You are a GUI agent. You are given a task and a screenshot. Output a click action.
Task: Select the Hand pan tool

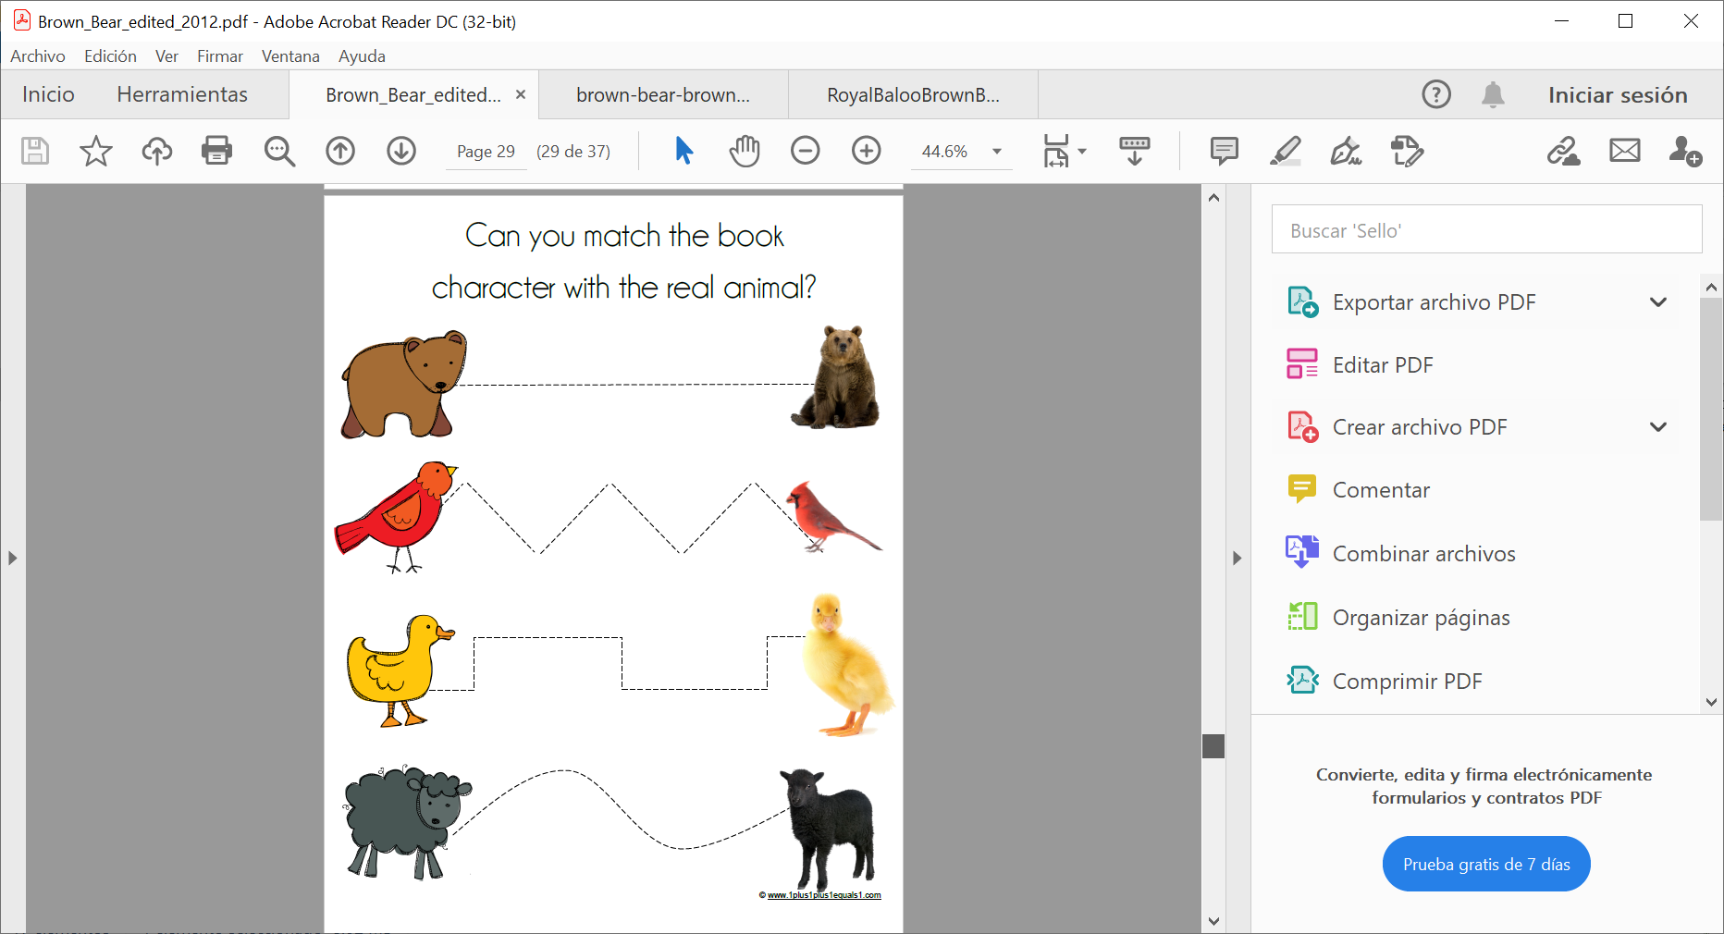(x=744, y=151)
